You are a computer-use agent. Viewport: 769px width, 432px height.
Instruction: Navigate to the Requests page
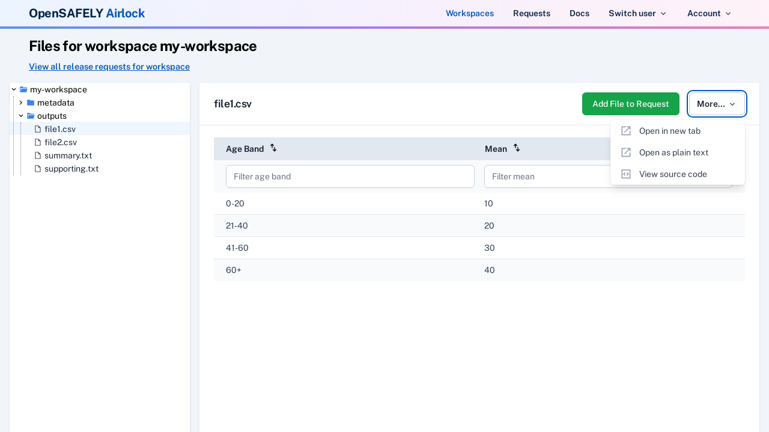(x=531, y=13)
